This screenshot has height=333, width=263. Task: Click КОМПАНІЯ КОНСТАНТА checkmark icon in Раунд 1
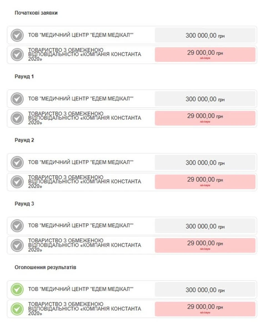[17, 118]
